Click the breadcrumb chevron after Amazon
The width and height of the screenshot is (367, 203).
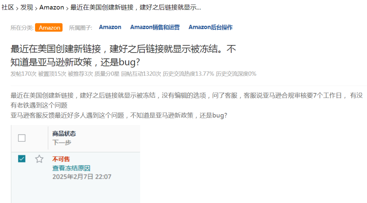pyautogui.click(x=67, y=8)
